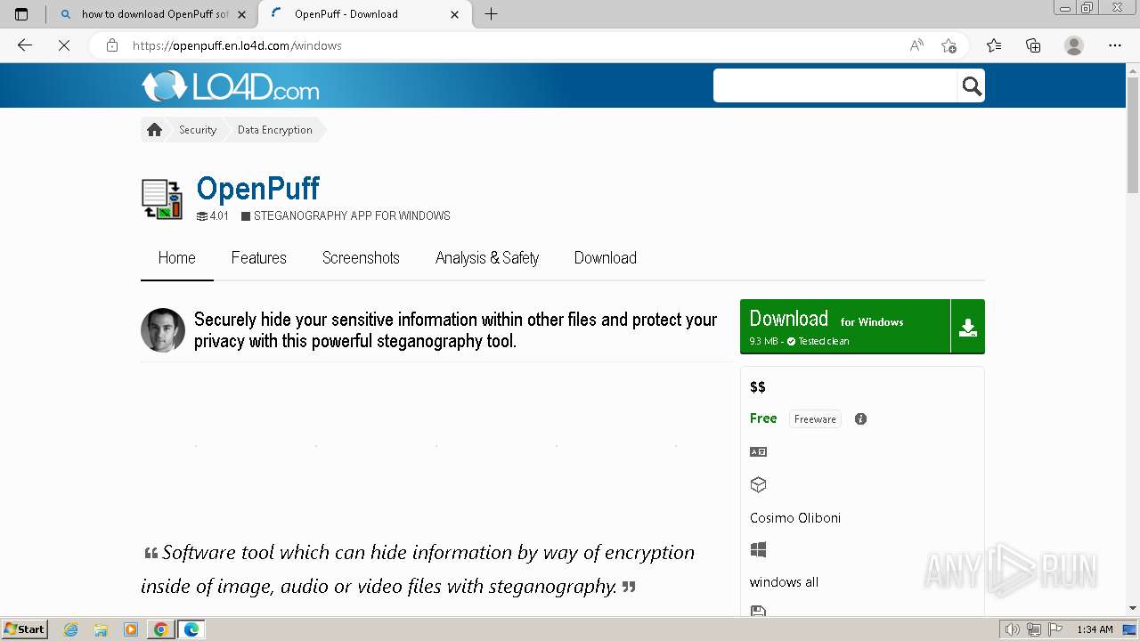The image size is (1140, 641).
Task: Click the download arrow icon on green button
Action: [968, 328]
